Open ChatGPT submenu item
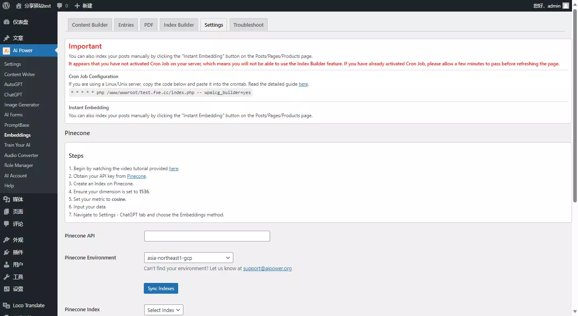This screenshot has height=316, width=578. [13, 95]
